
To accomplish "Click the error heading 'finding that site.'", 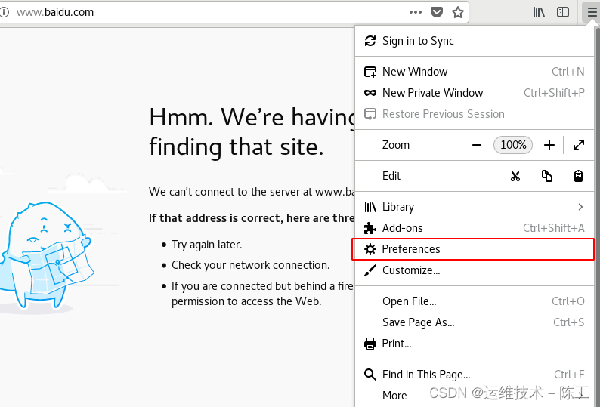I will (x=237, y=147).
